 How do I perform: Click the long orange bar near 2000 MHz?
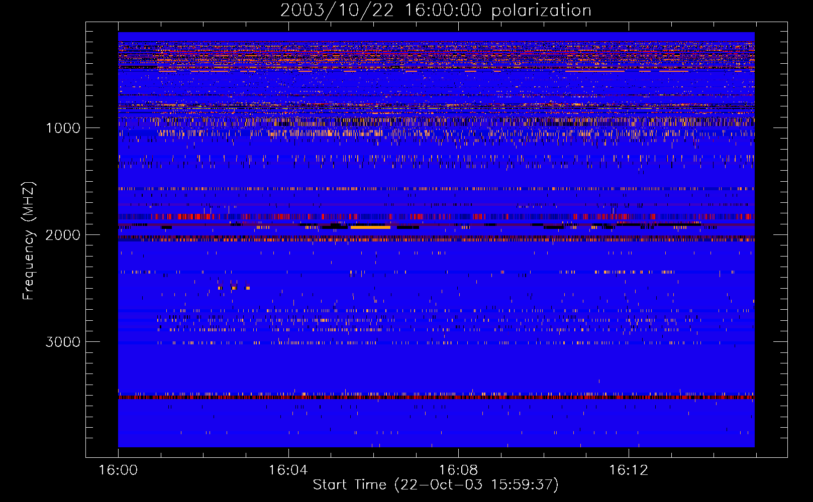(370, 227)
